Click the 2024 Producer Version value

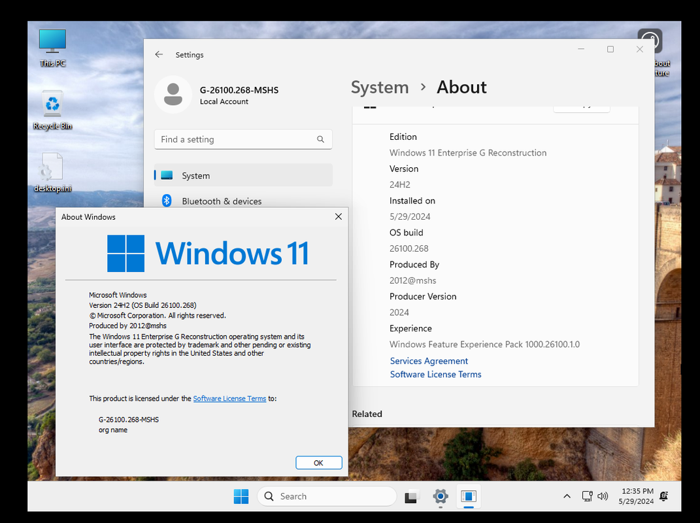(x=399, y=312)
